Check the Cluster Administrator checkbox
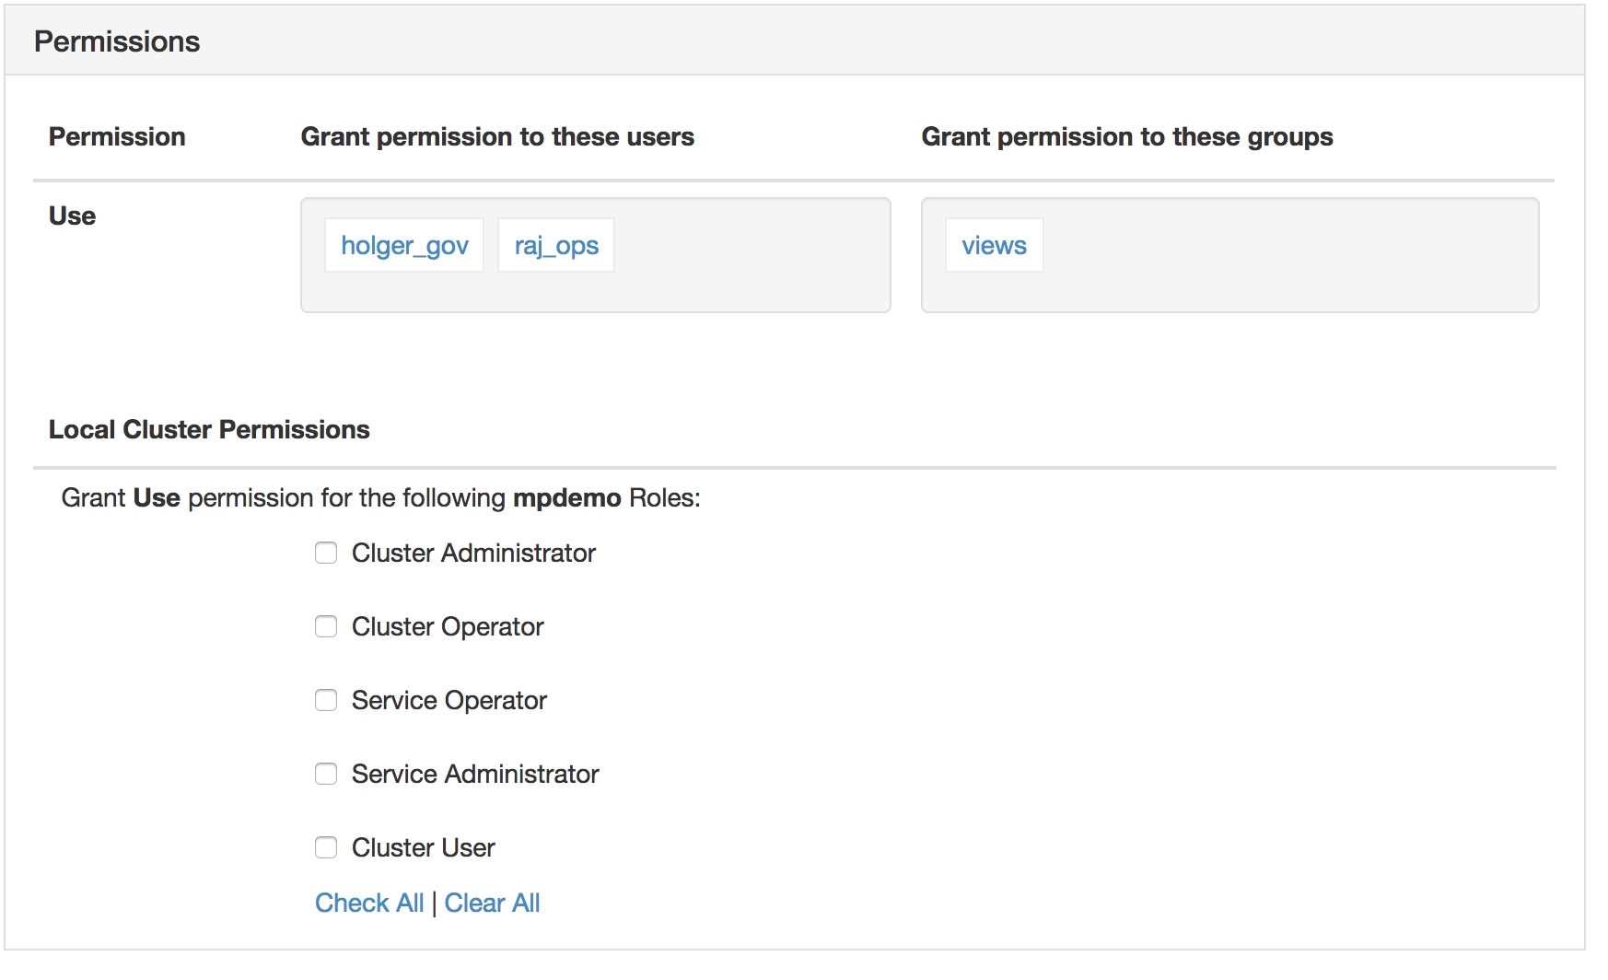The width and height of the screenshot is (1608, 980). (x=326, y=553)
